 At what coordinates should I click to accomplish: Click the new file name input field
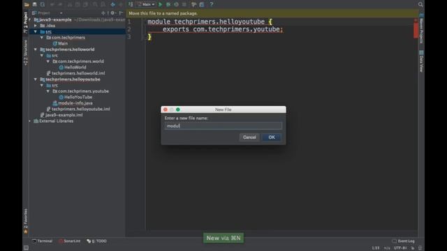(x=223, y=125)
